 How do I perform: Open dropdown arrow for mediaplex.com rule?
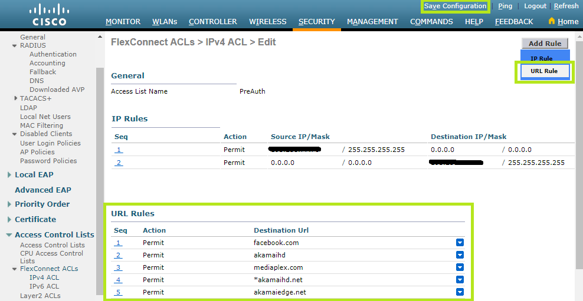coord(460,267)
